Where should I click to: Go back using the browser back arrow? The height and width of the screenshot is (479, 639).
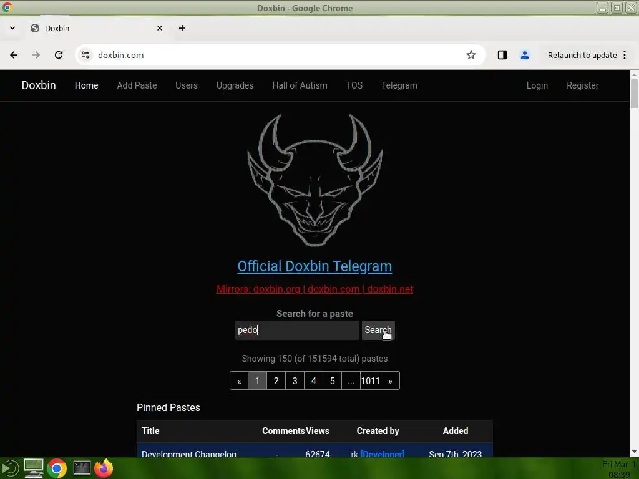pyautogui.click(x=14, y=55)
